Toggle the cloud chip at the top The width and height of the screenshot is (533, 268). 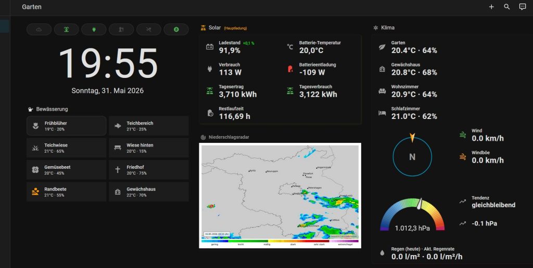click(39, 30)
